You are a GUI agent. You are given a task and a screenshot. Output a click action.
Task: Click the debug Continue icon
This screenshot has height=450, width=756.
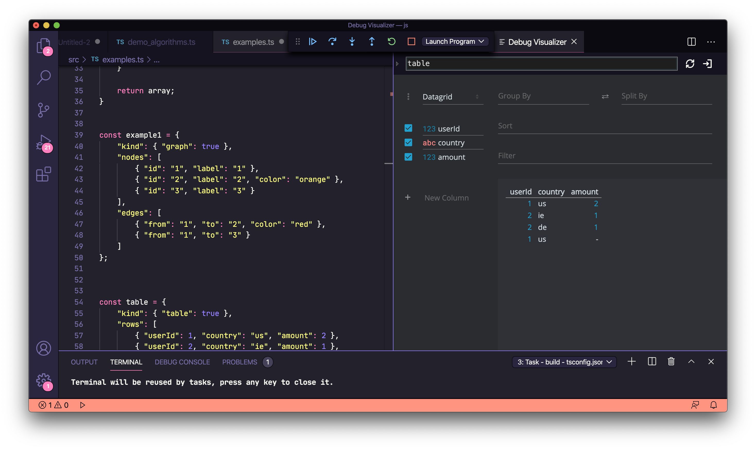click(313, 41)
